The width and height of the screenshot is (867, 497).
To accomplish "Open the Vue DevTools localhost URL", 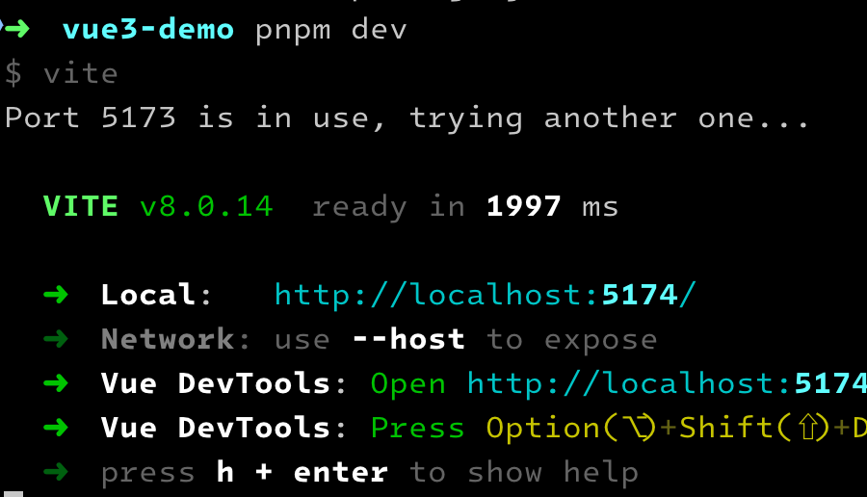I will 667,383.
